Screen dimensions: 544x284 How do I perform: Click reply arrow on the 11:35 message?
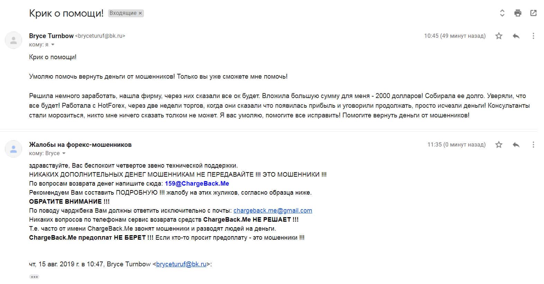click(x=516, y=144)
